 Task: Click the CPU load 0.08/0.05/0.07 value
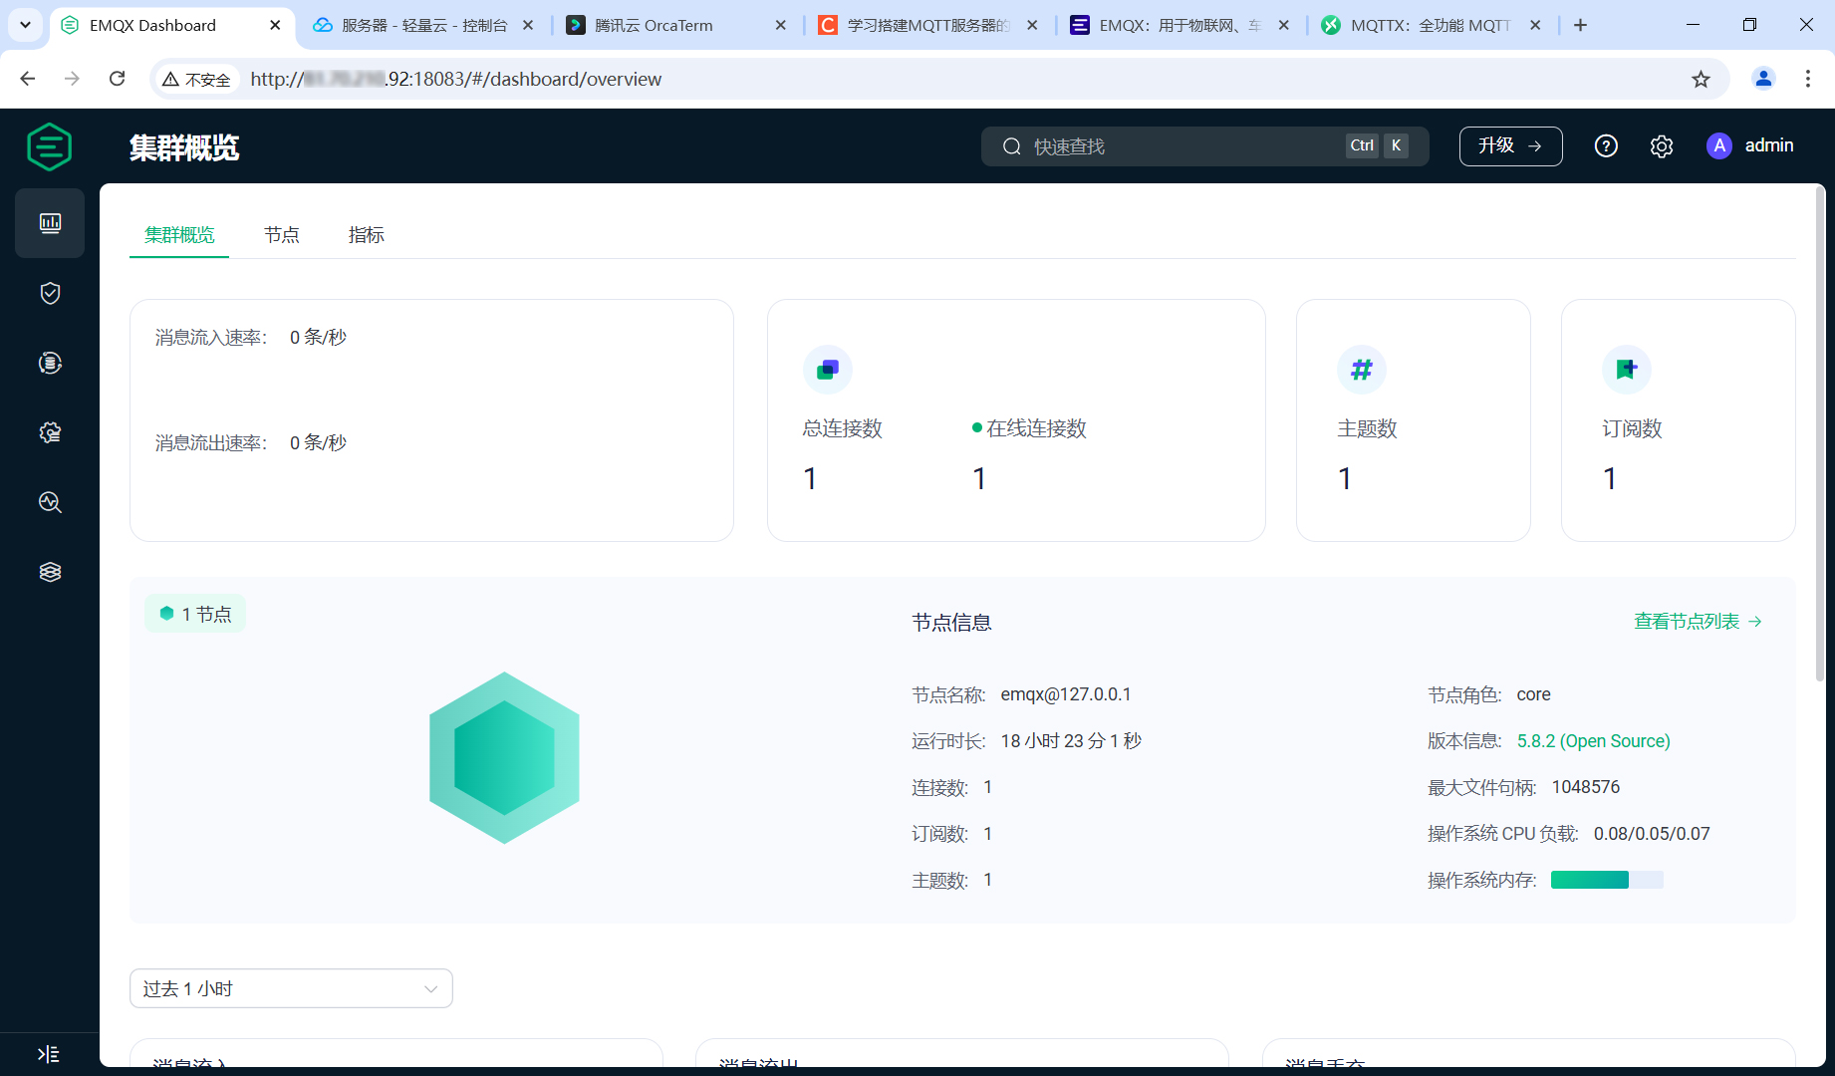click(x=1652, y=834)
